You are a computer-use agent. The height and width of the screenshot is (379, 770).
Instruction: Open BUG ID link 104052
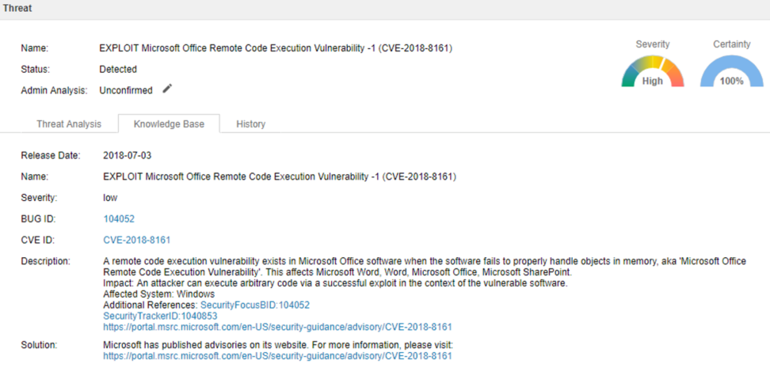pyautogui.click(x=119, y=219)
